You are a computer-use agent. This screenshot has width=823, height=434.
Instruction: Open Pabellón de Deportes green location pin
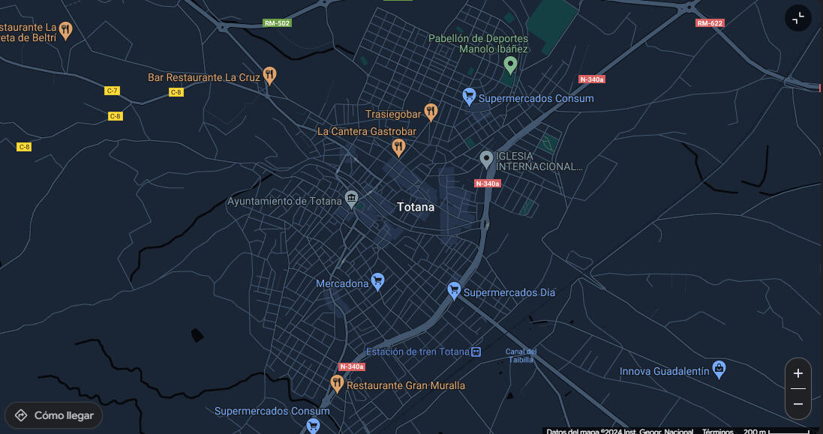tap(510, 65)
